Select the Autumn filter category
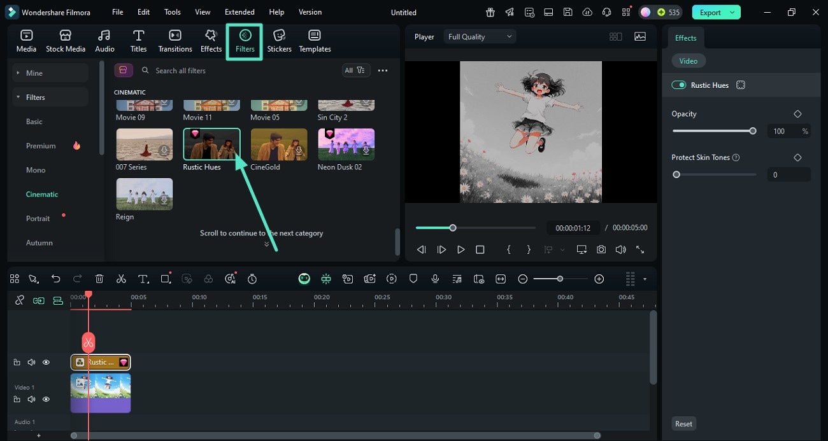The height and width of the screenshot is (441, 828). point(39,242)
